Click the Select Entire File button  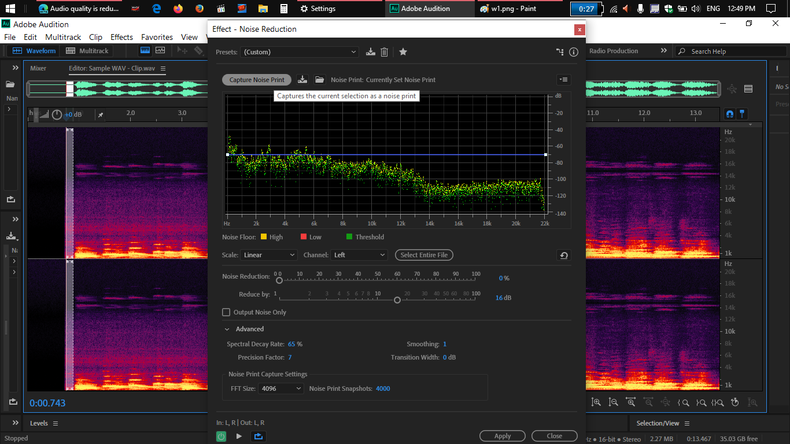(424, 255)
